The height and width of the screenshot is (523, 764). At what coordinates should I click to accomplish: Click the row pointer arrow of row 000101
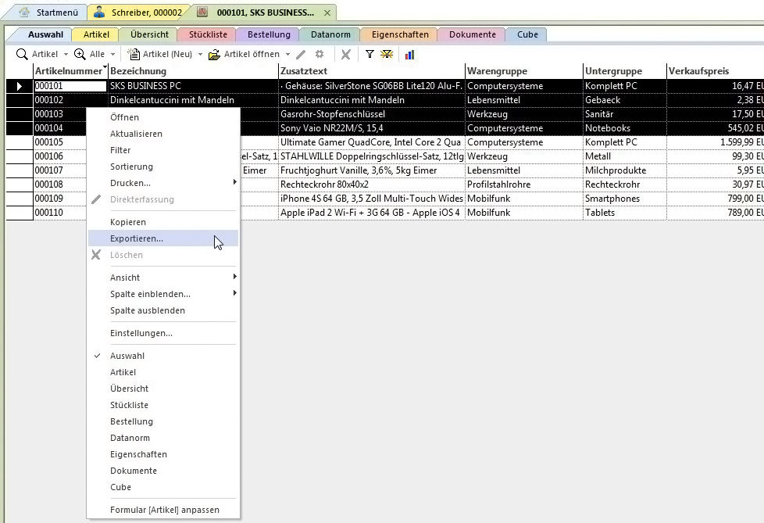tap(19, 86)
